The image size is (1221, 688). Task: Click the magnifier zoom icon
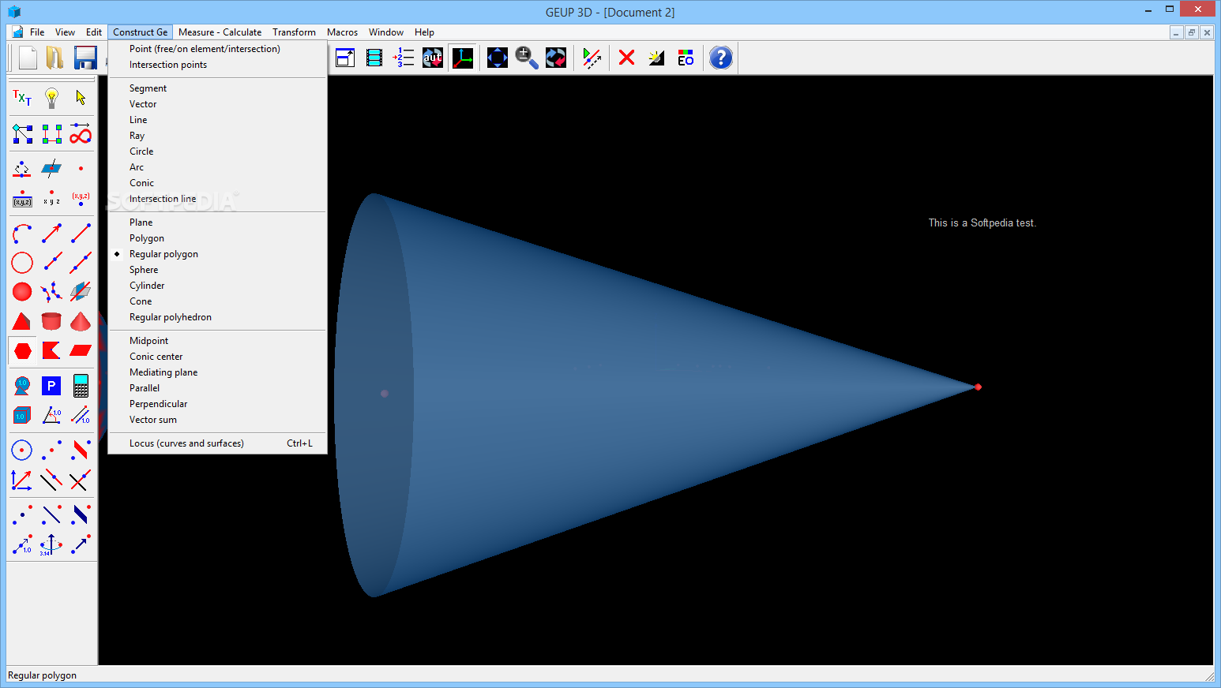(527, 58)
